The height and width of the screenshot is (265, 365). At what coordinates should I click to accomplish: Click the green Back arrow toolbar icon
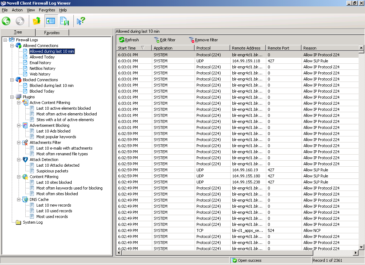click(6, 21)
